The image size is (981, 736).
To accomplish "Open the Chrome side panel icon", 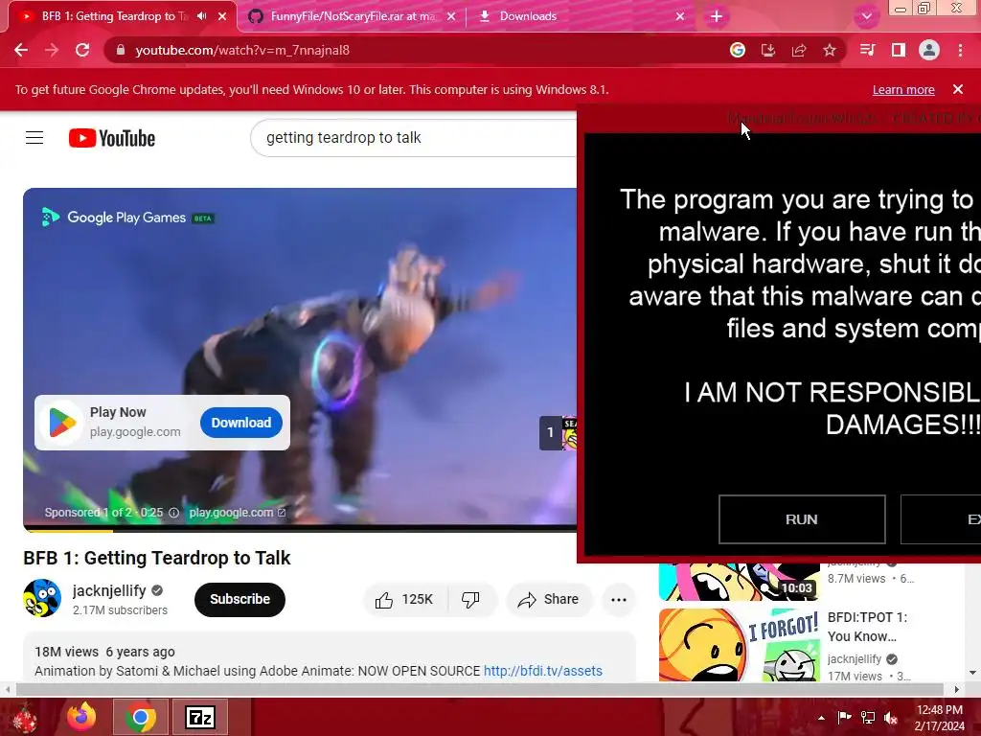I will 899,50.
